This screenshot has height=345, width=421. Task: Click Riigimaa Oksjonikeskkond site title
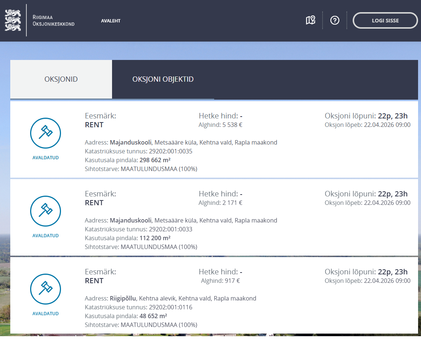[x=54, y=21]
